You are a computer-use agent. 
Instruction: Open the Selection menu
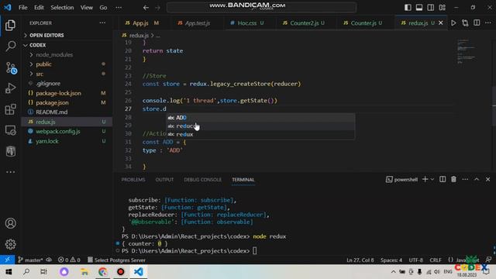pyautogui.click(x=62, y=8)
